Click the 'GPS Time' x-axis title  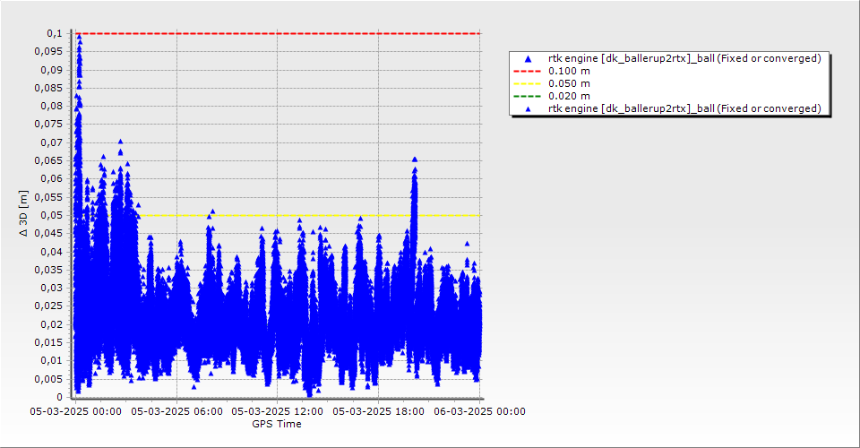click(277, 424)
